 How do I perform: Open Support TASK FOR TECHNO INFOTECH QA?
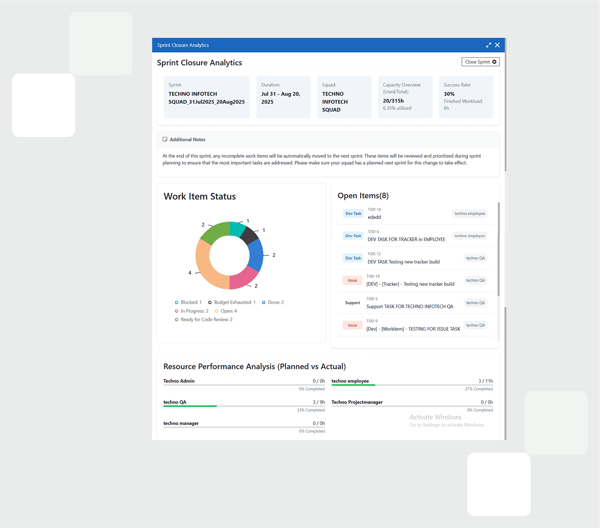click(410, 306)
